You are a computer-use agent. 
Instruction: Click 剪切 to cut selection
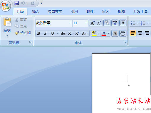21,20
